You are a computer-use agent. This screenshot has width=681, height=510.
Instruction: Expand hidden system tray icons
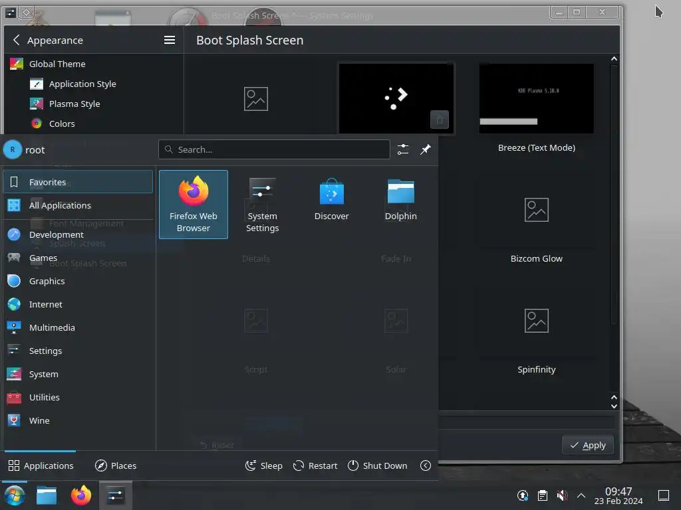pyautogui.click(x=581, y=495)
